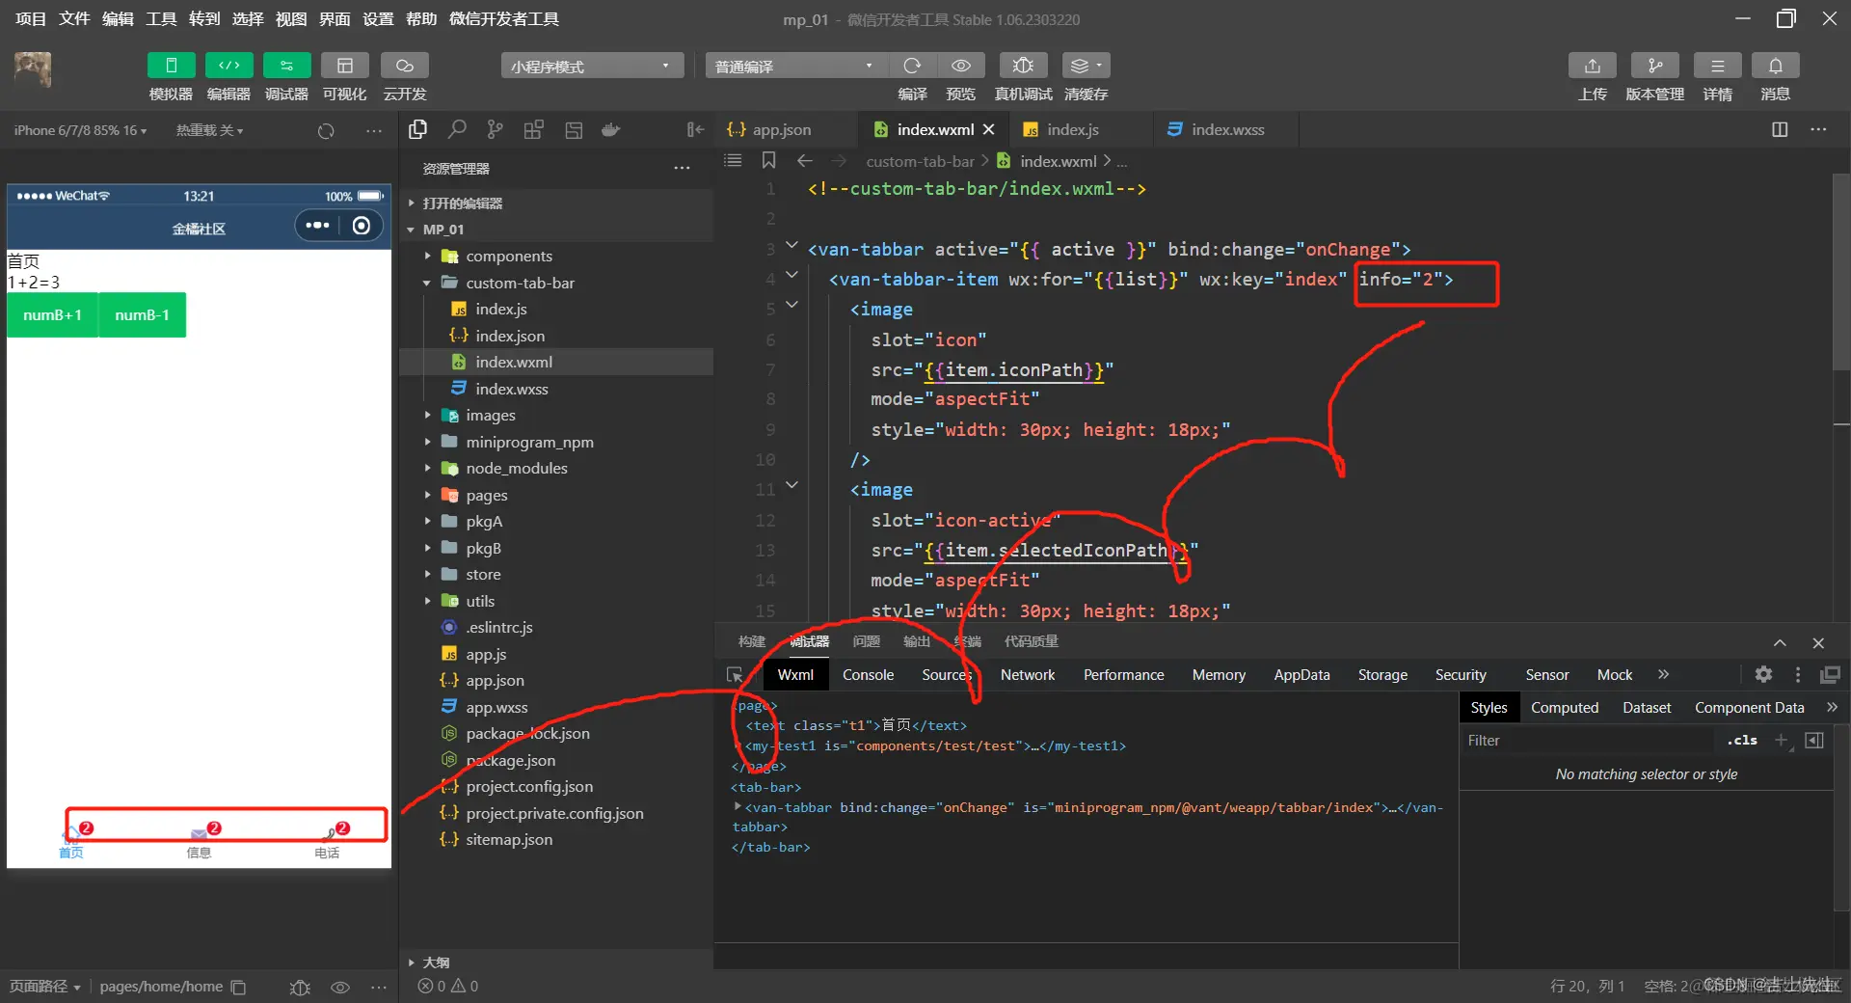Click the back arrow in breadcrumb bar
Viewport: 1851px width, 1003px height.
805,160
